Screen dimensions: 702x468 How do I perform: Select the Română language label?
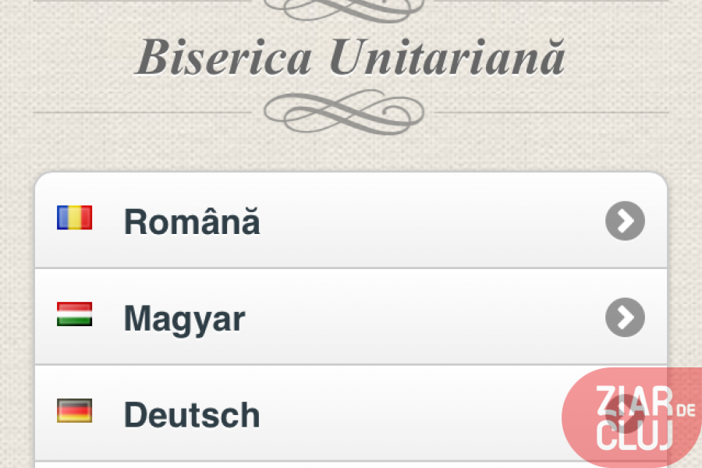pyautogui.click(x=192, y=223)
